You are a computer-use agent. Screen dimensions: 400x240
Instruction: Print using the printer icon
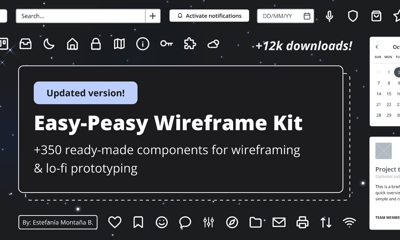point(302,222)
